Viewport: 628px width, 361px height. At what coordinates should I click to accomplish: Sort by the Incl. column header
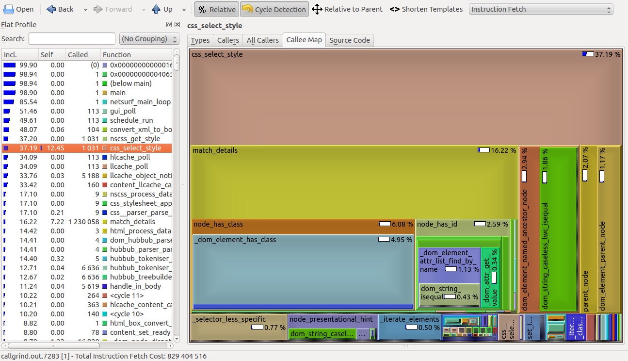[x=20, y=54]
